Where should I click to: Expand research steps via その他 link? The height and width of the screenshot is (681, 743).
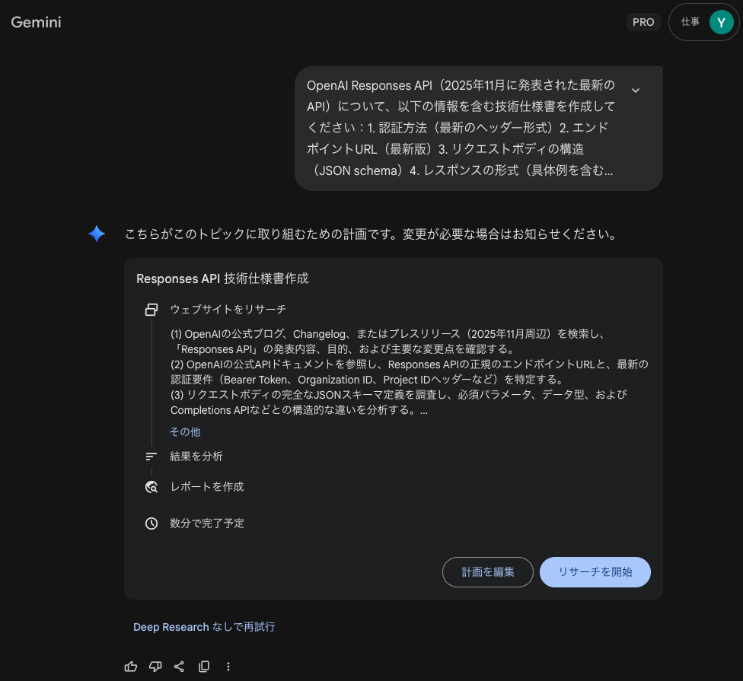click(185, 432)
